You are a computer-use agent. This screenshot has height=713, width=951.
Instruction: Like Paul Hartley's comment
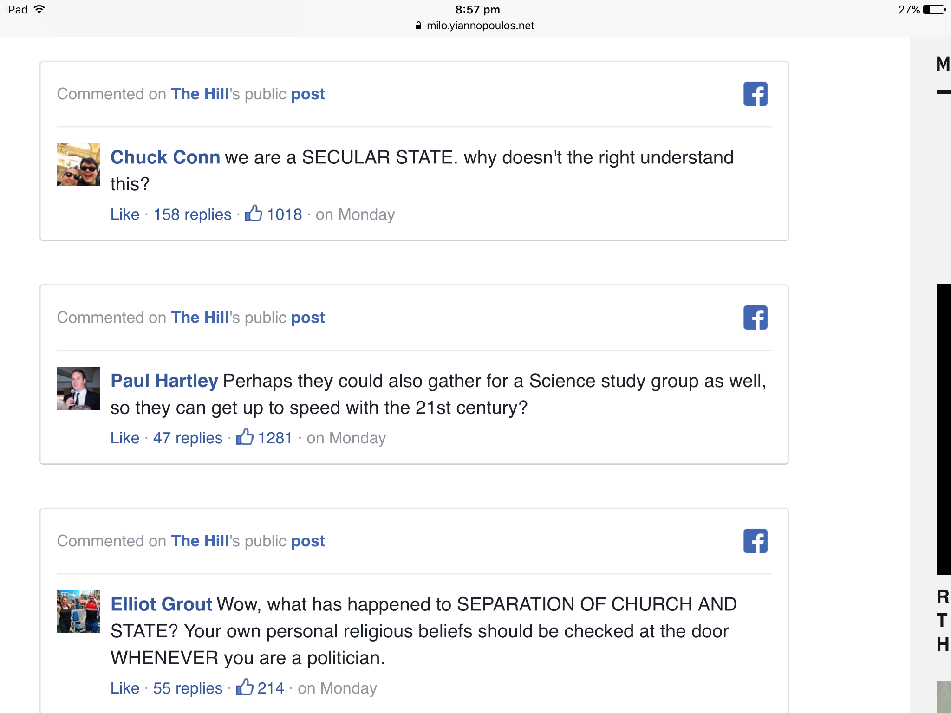(125, 438)
